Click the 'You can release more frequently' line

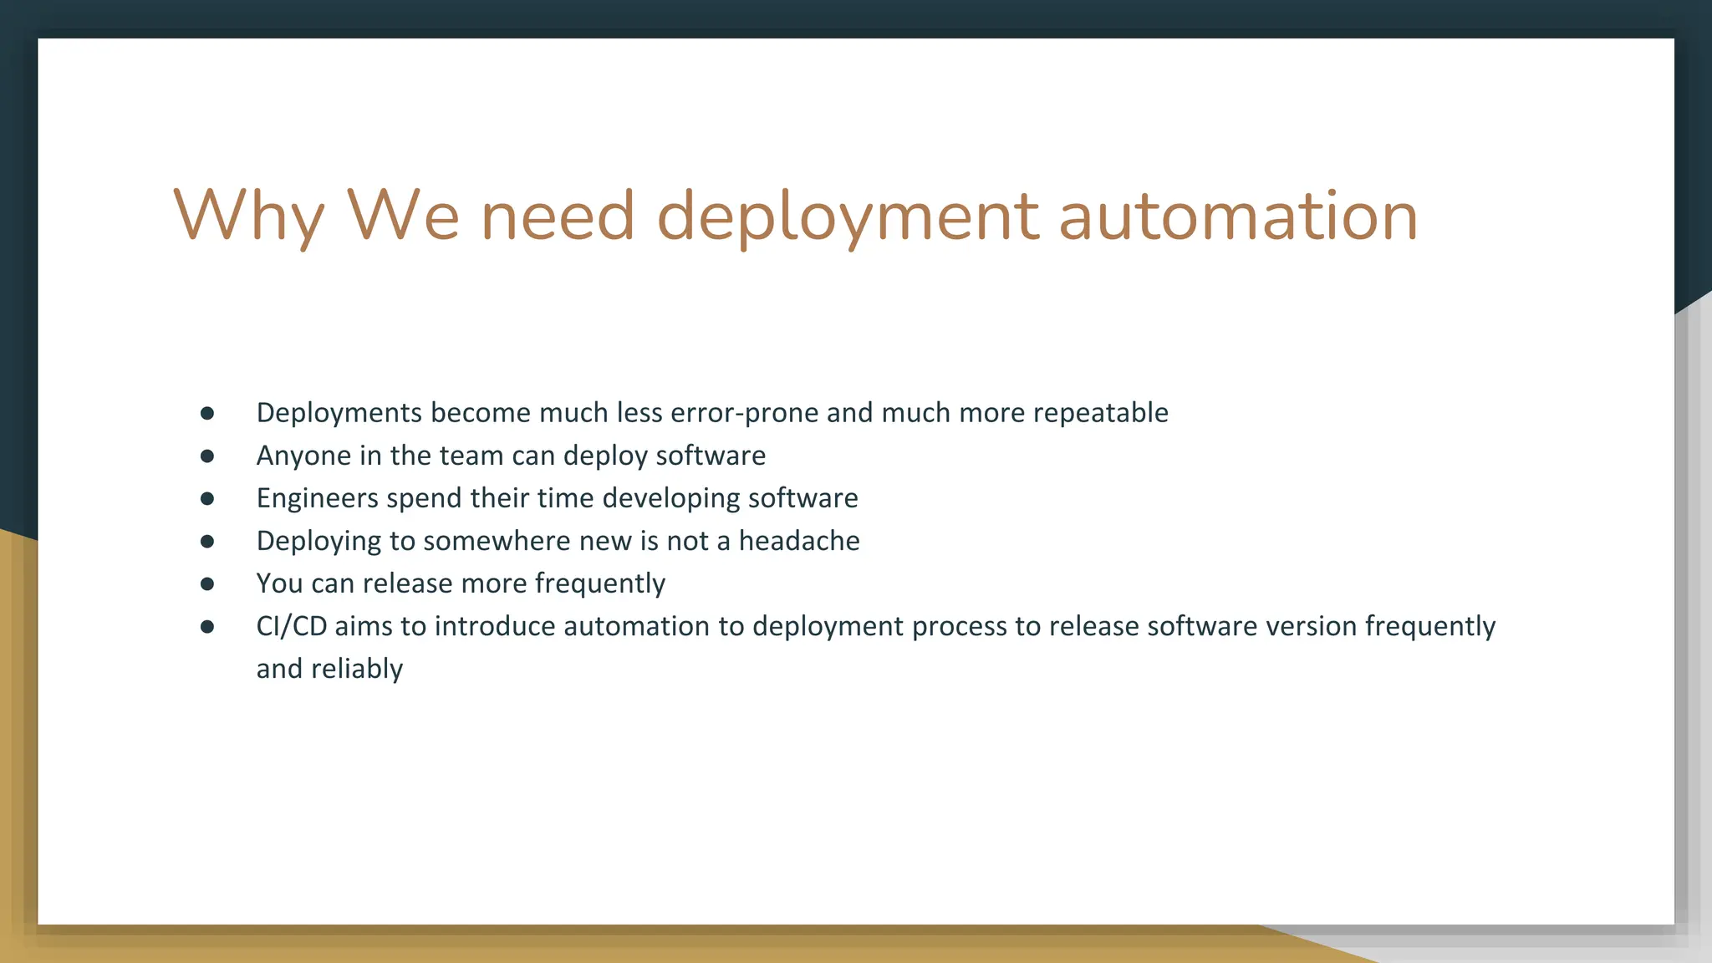460,583
